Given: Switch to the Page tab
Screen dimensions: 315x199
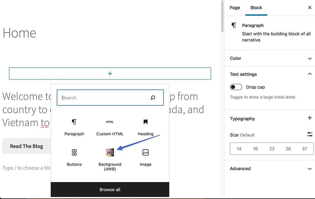Looking at the screenshot, I should point(235,7).
